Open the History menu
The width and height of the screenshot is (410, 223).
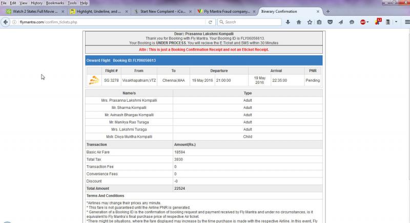pyautogui.click(x=36, y=3)
